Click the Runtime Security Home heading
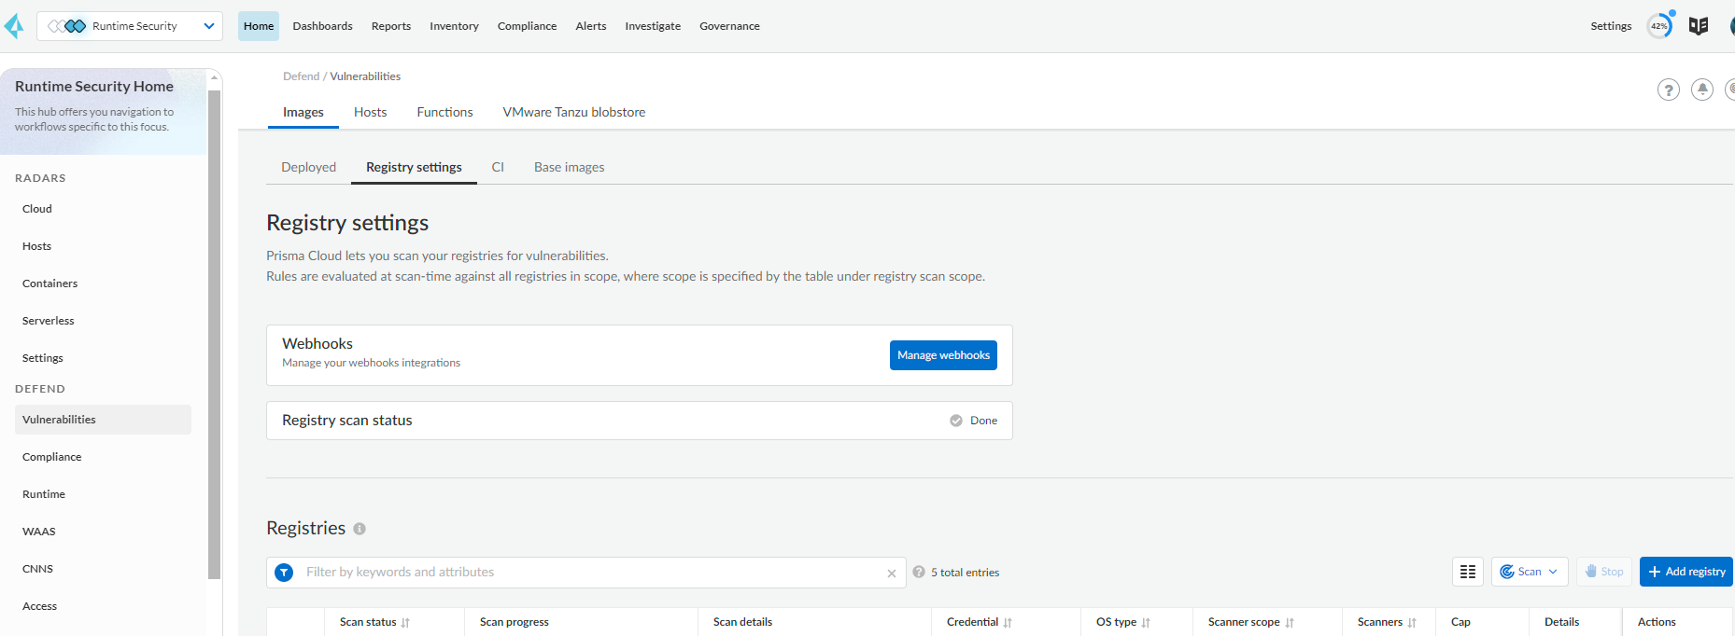 point(94,86)
